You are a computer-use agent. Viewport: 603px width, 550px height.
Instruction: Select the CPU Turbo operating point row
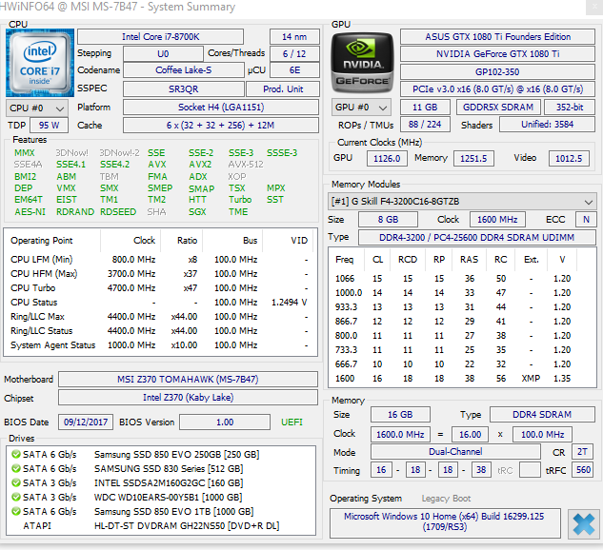(x=160, y=288)
